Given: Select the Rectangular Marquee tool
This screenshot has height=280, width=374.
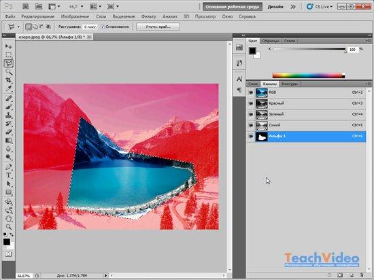Looking at the screenshot, I should [x=9, y=54].
